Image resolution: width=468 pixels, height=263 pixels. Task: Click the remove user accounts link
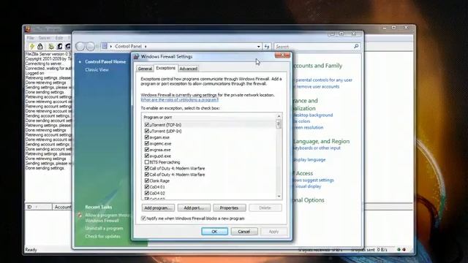tap(317, 86)
